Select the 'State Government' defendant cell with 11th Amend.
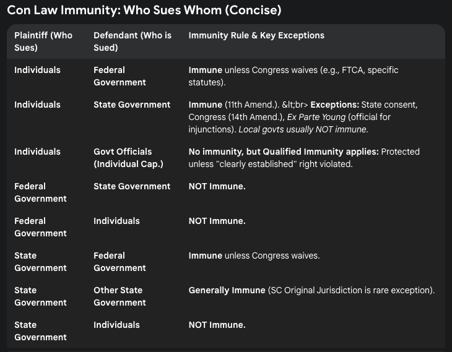452x352 pixels. (132, 105)
